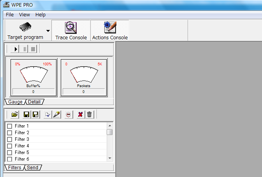The width and height of the screenshot is (262, 177).
Task: Open the Trace Console
Action: pyautogui.click(x=71, y=31)
